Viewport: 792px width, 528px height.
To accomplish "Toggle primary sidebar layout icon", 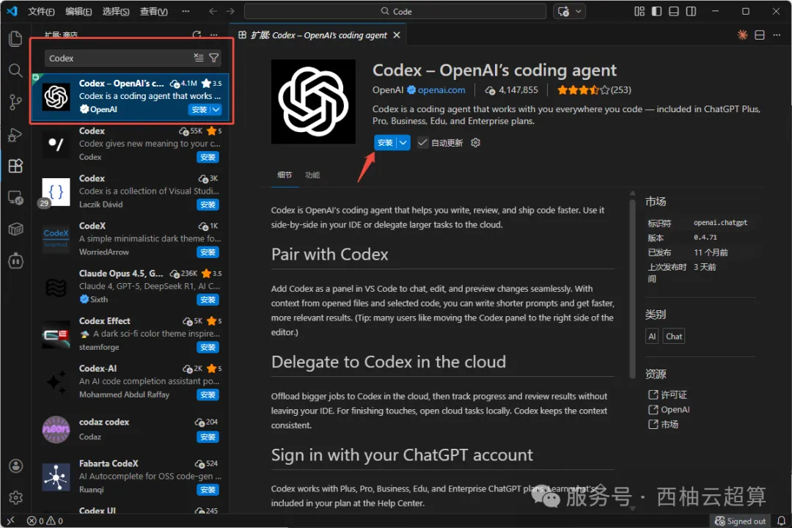I will [656, 11].
